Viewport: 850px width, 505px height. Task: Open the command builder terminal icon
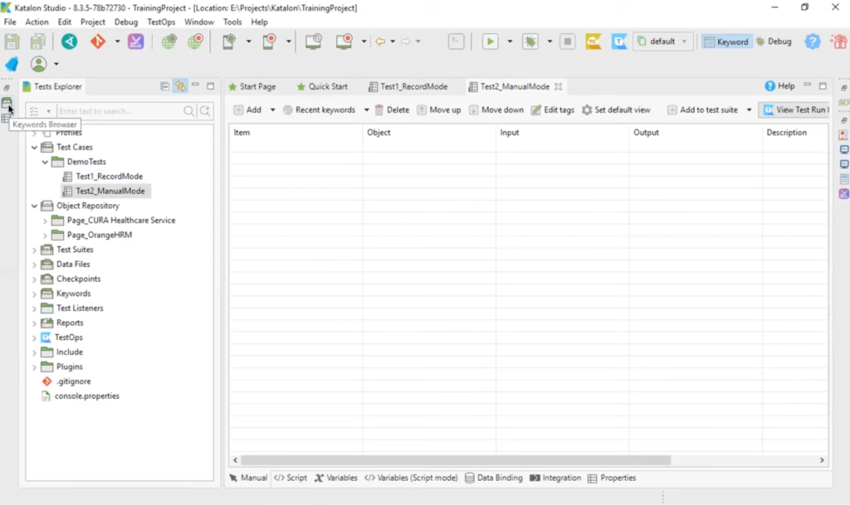456,41
